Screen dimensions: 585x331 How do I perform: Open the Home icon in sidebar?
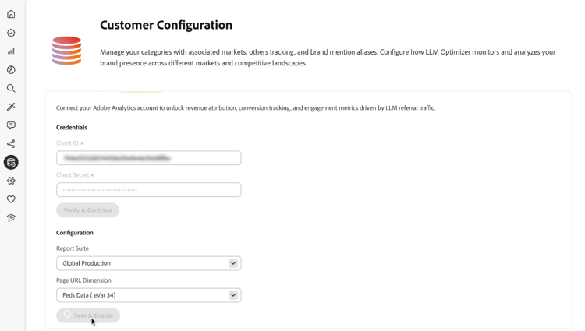[x=11, y=14]
